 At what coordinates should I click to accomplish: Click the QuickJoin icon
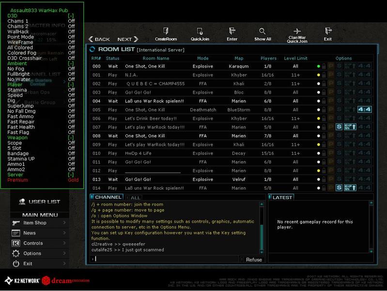click(x=200, y=31)
